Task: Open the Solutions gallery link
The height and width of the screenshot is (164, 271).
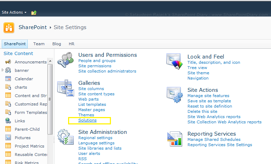Action: [x=87, y=120]
